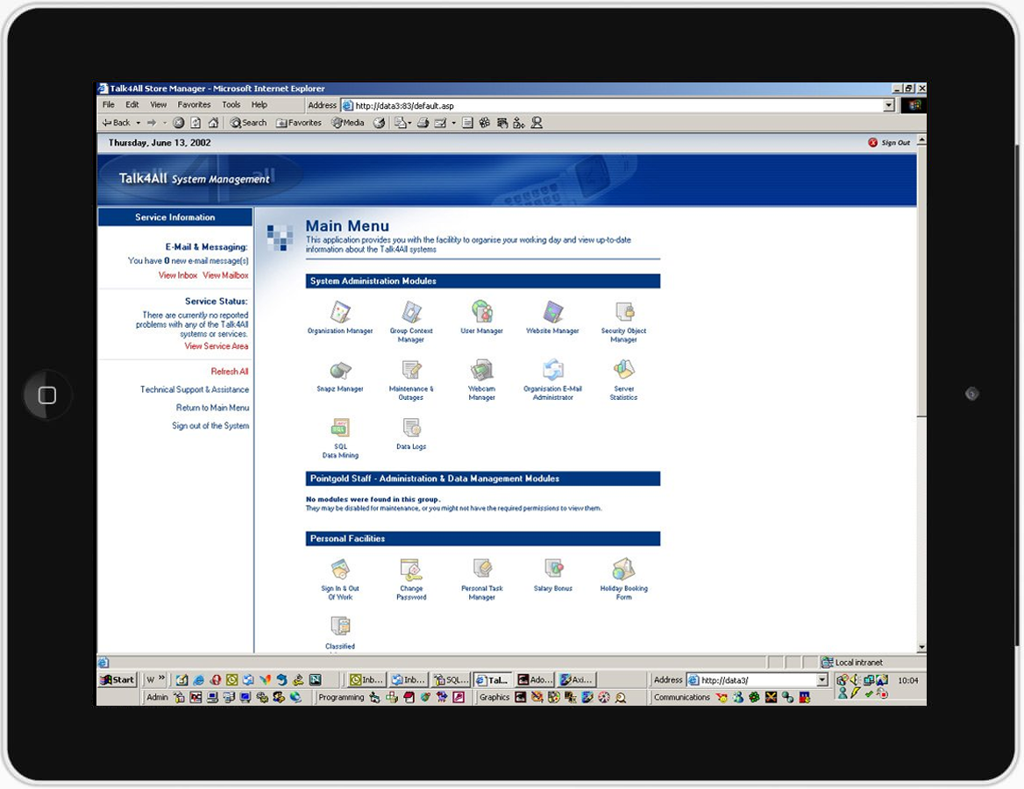Screen dimensions: 1024x789
Task: Expand the Edit button dropdown arrow
Action: pyautogui.click(x=453, y=123)
